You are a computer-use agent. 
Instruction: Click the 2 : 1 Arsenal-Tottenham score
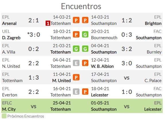(x=34, y=20)
